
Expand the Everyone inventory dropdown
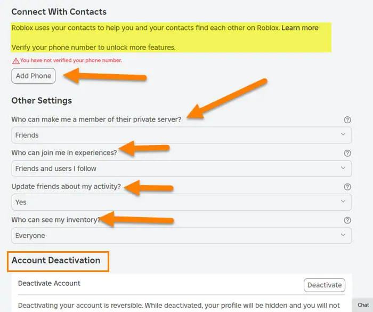pyautogui.click(x=182, y=236)
